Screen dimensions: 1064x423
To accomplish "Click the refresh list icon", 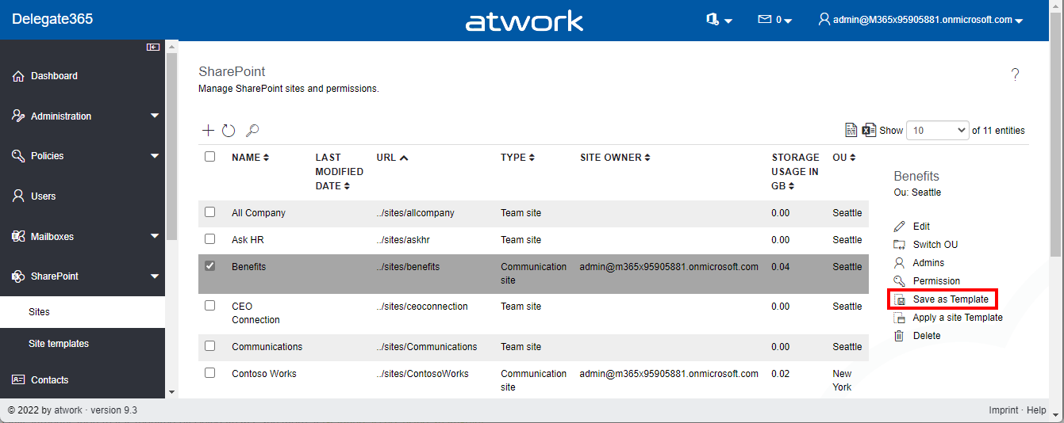I will coord(229,131).
